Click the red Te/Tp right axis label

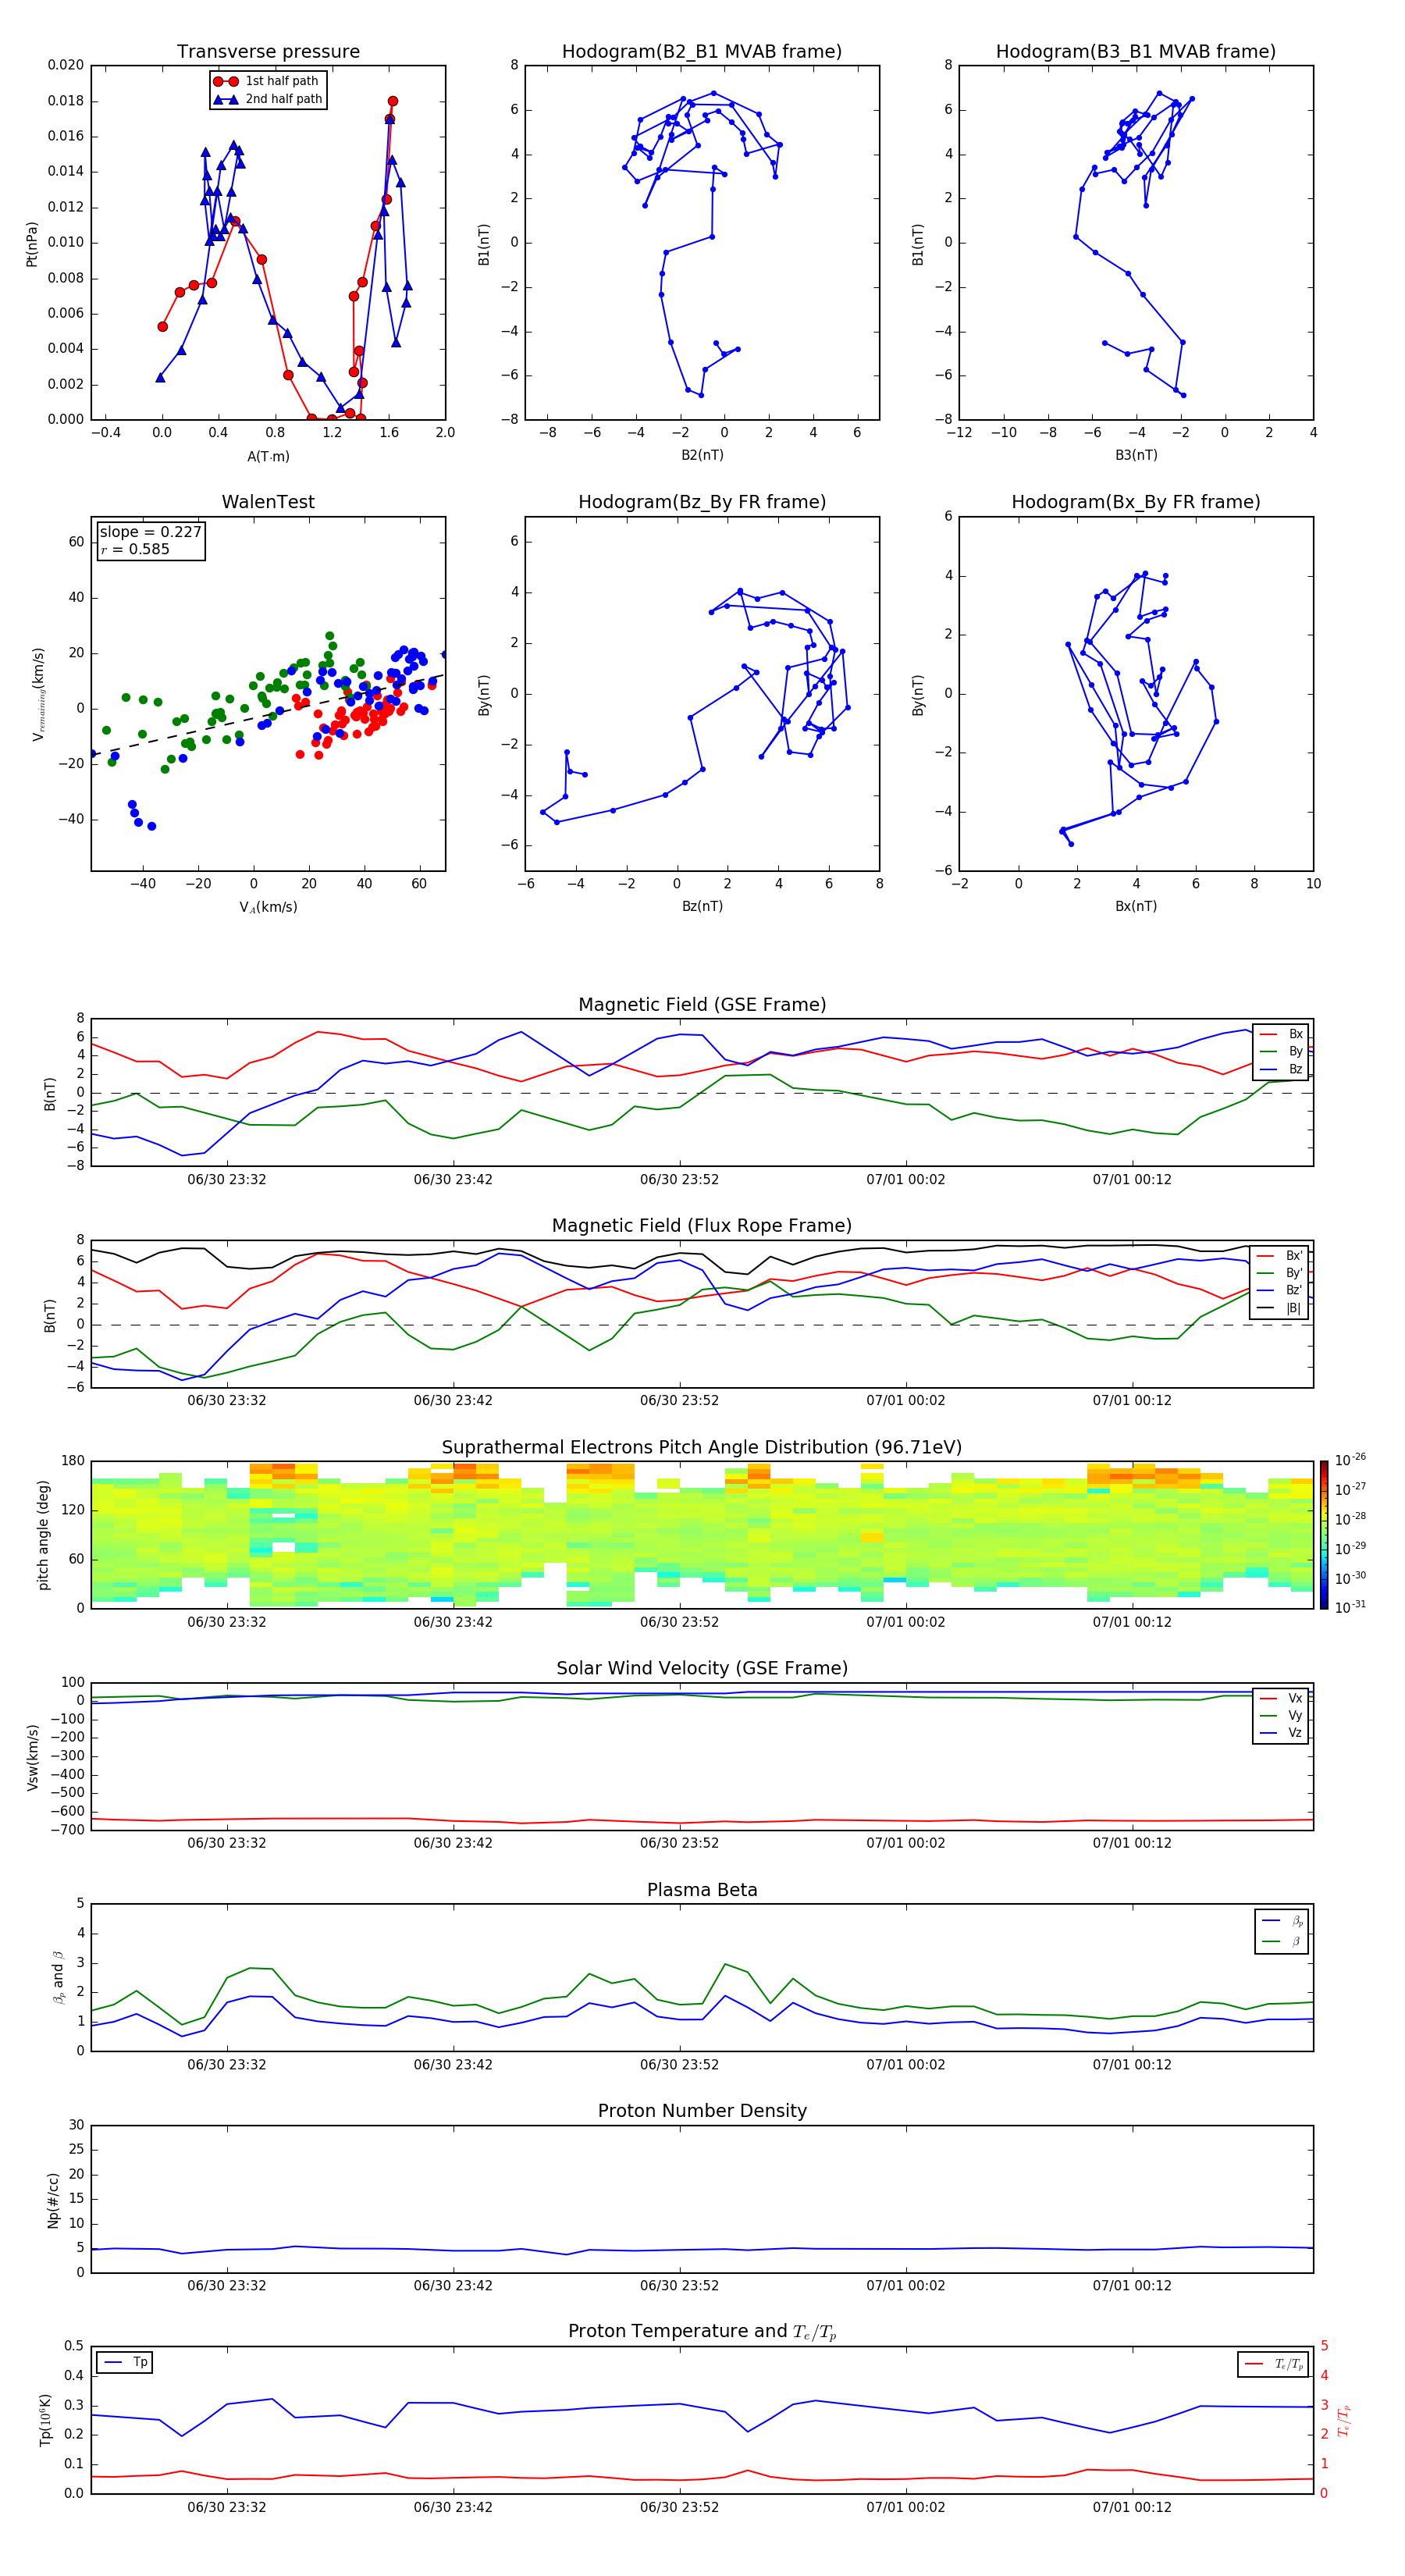point(1345,2421)
